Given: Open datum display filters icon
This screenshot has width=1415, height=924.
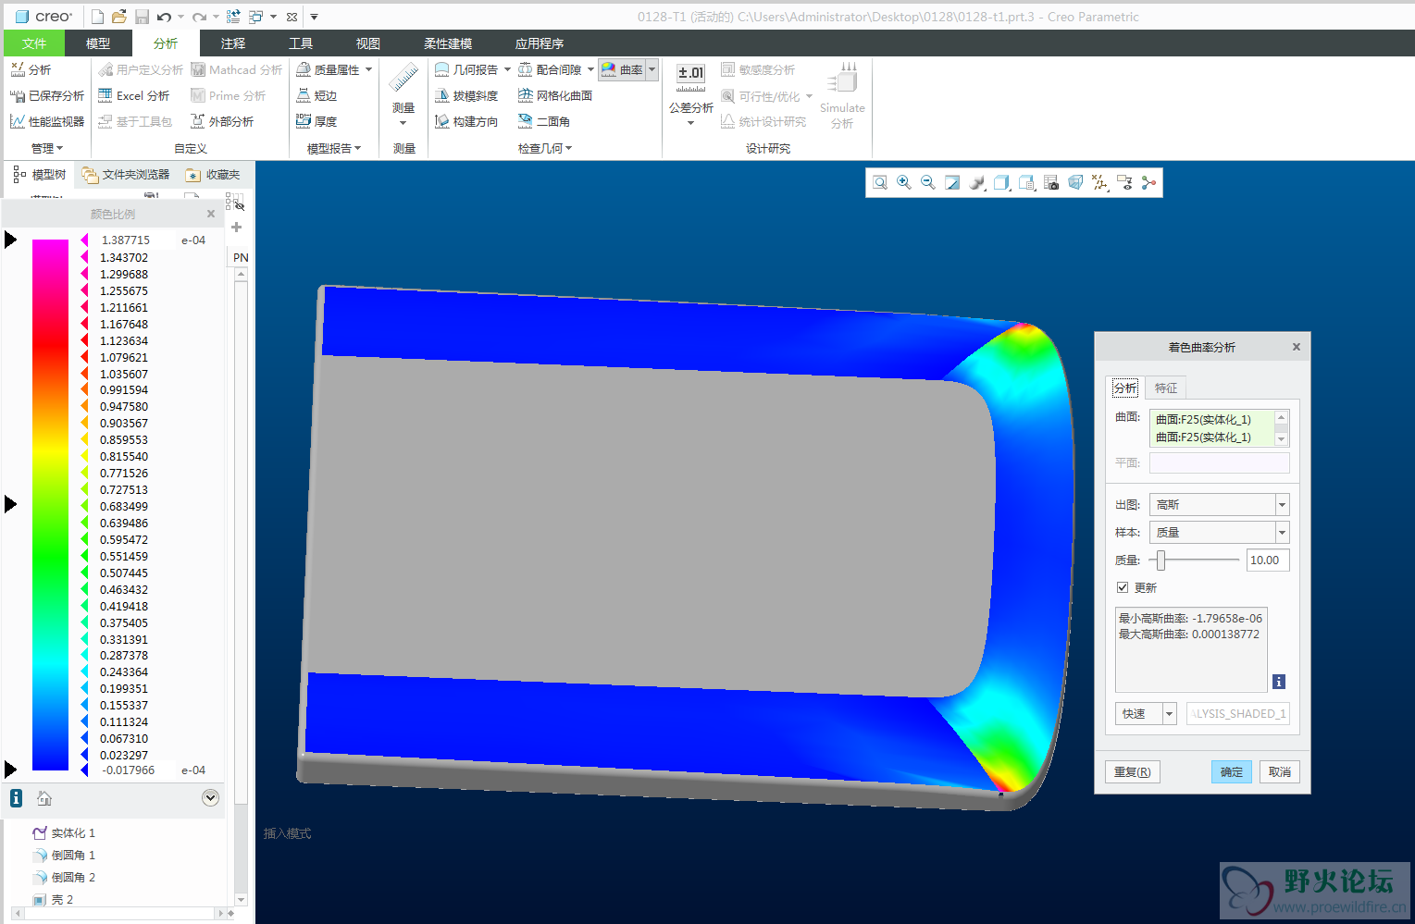Looking at the screenshot, I should click(x=1099, y=183).
